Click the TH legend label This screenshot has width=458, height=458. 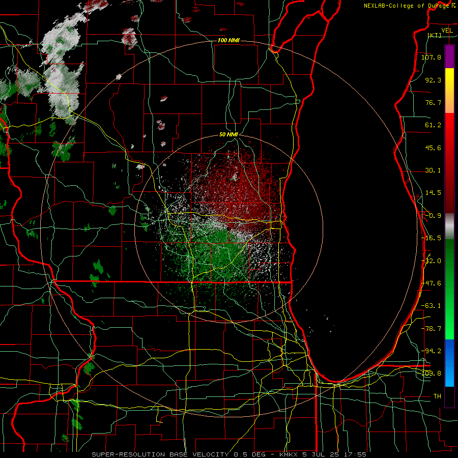tap(437, 396)
